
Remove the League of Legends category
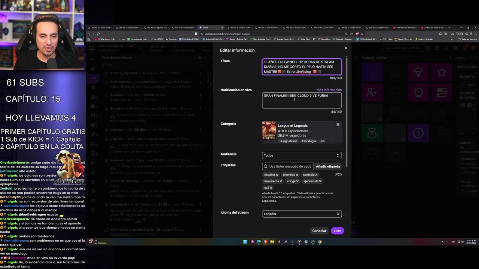pyautogui.click(x=338, y=125)
